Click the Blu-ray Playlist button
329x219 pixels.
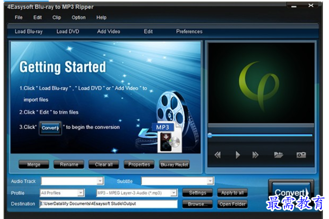pos(174,165)
